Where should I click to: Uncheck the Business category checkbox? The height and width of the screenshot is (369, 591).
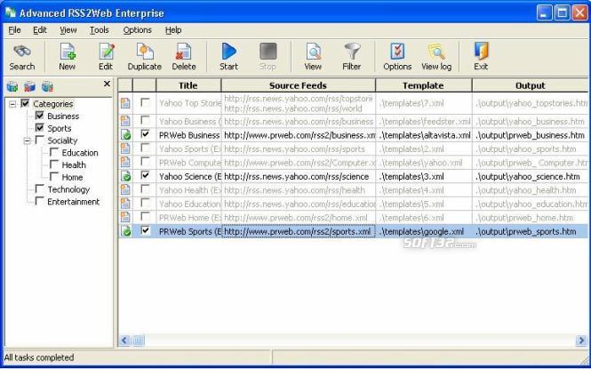[x=40, y=116]
